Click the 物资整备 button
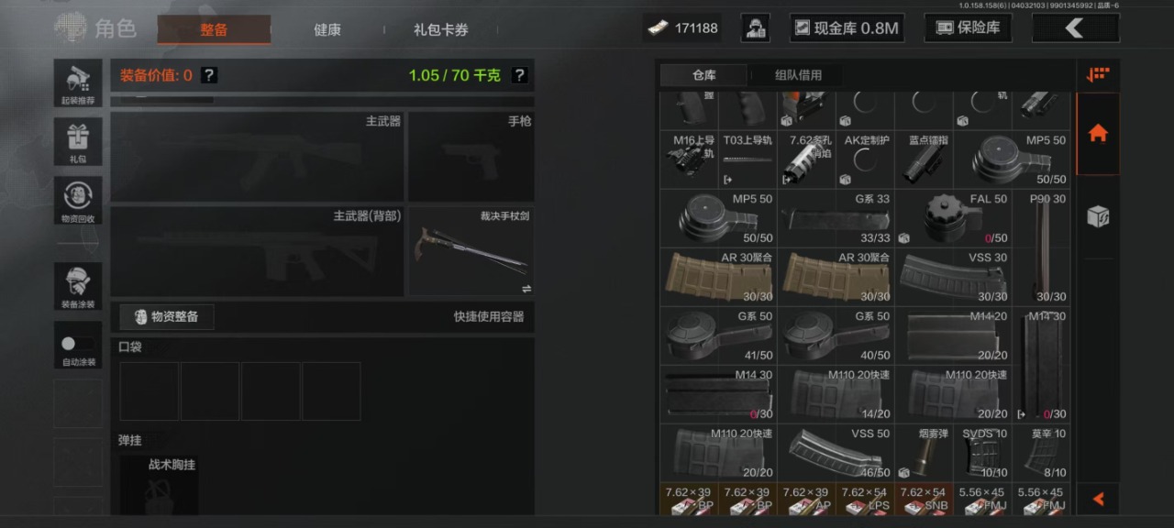Viewport: 1174px width, 528px height. 167,317
